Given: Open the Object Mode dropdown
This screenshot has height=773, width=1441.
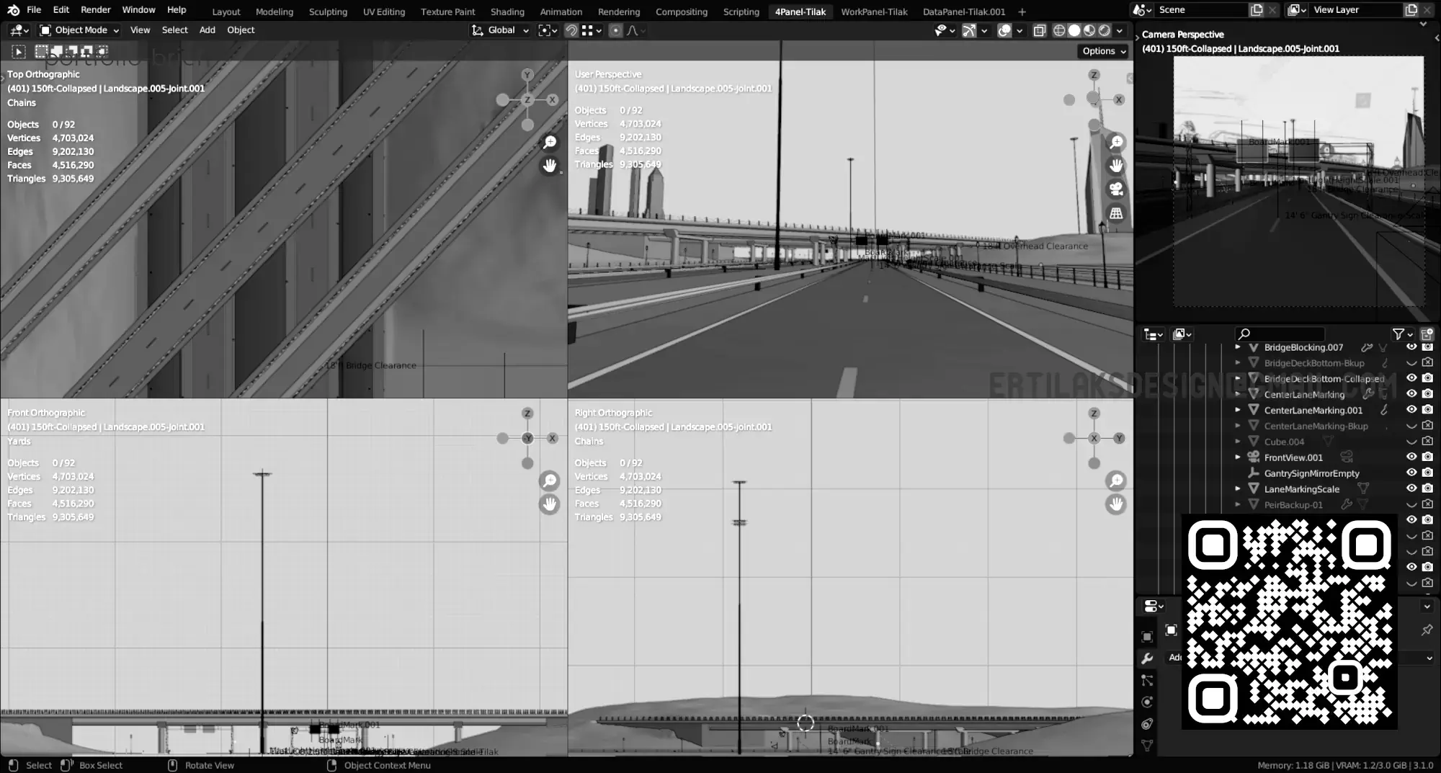Looking at the screenshot, I should click(79, 30).
